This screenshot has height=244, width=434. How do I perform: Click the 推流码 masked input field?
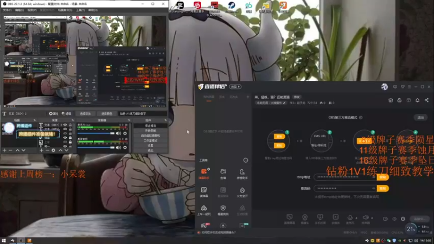click(345, 188)
